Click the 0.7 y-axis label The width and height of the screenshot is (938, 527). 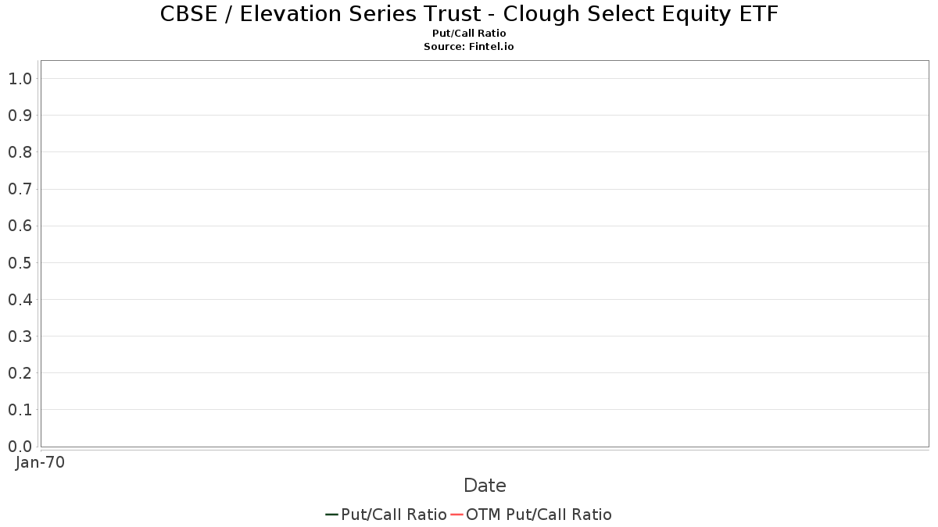[20, 189]
